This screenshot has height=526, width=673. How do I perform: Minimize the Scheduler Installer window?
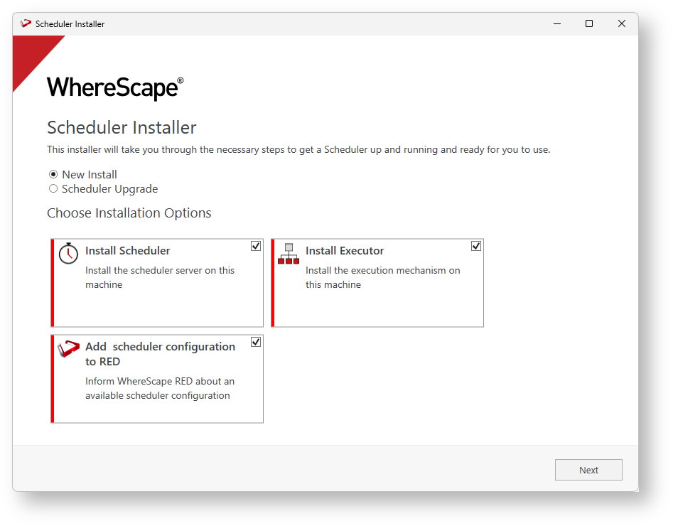[x=556, y=23]
